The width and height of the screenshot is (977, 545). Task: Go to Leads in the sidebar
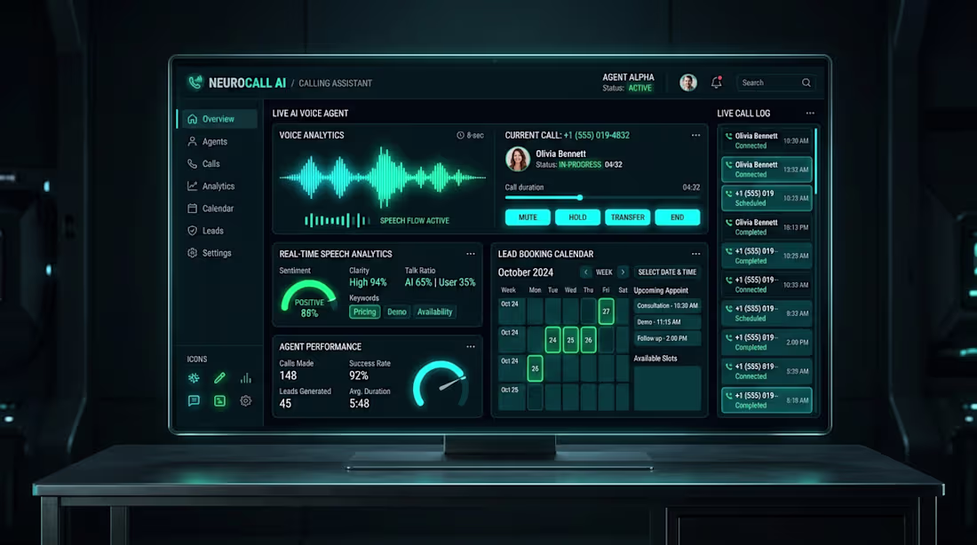(206, 231)
